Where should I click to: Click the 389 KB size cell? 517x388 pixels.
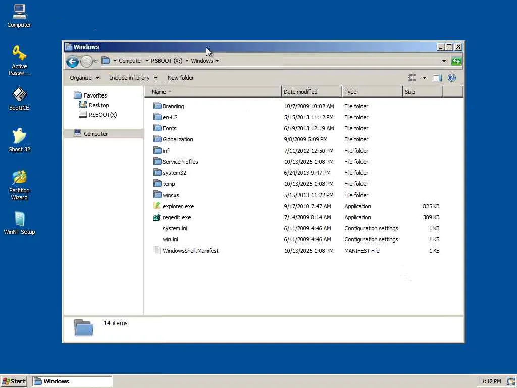(x=431, y=217)
